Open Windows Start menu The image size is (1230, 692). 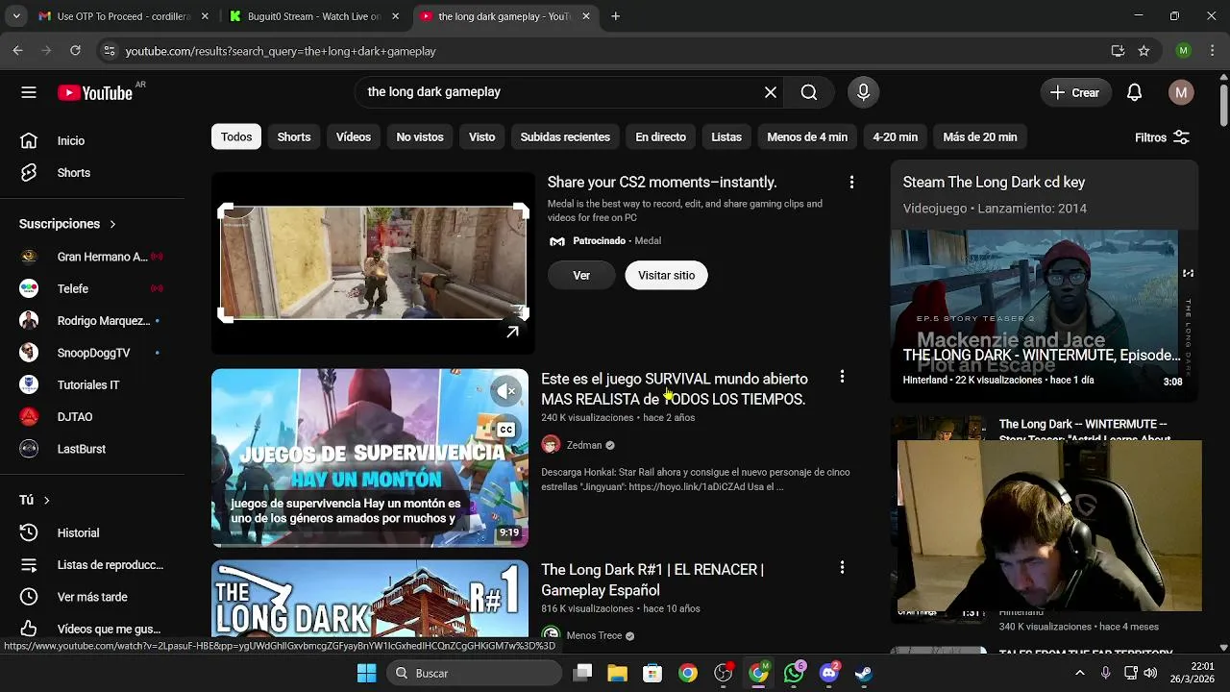pos(366,673)
